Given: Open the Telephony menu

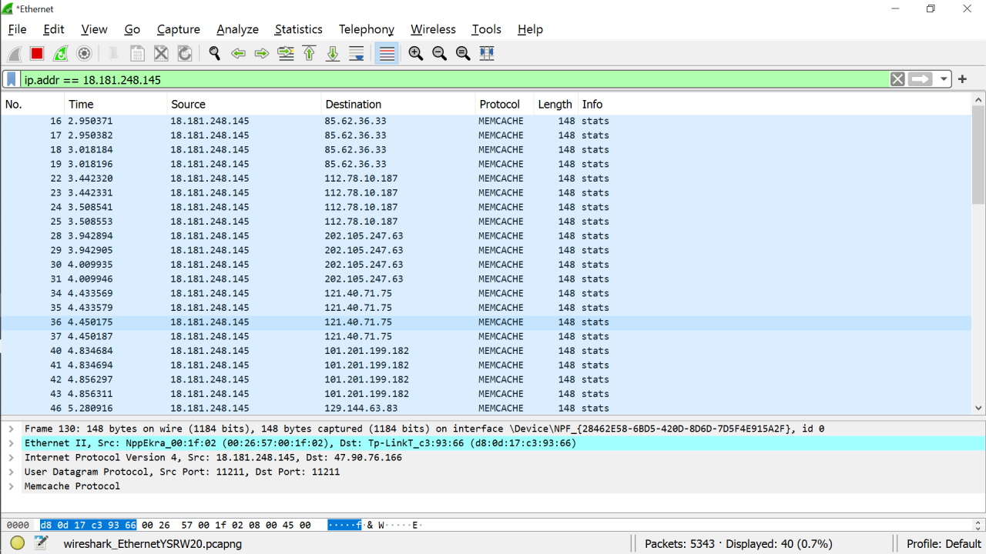Looking at the screenshot, I should coord(367,29).
